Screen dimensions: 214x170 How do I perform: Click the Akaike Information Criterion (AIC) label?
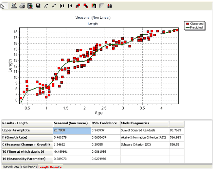pos(145,138)
